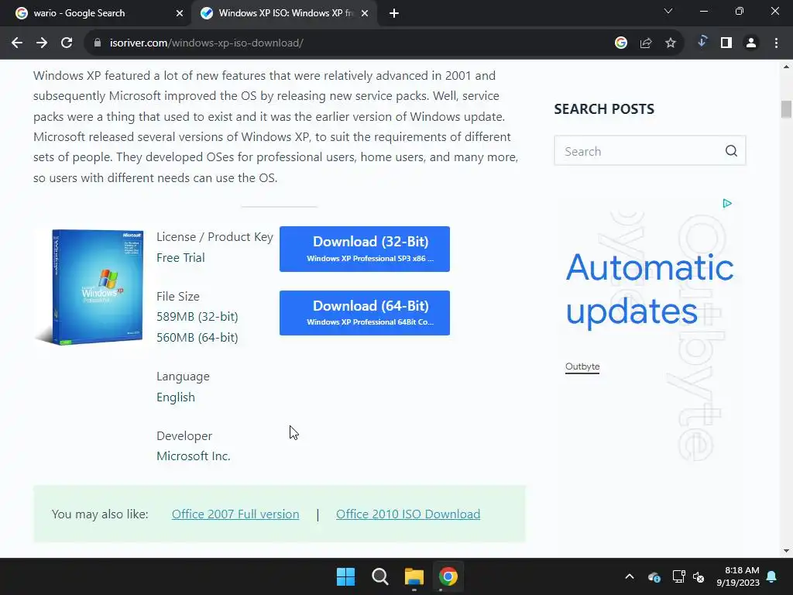The height and width of the screenshot is (595, 793).
Task: Click the SEARCH POSTS heading
Action: click(x=604, y=108)
